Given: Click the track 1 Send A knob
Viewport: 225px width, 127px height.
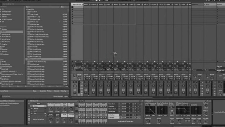Looking at the screenshot, I should pyautogui.click(x=75, y=76).
